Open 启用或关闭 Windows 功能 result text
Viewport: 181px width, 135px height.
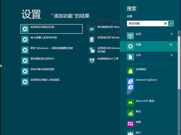tap(108, 37)
